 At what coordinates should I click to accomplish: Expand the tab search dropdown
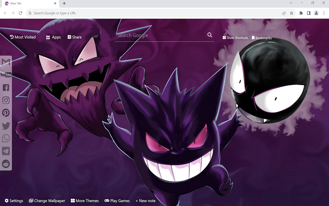point(291,3)
